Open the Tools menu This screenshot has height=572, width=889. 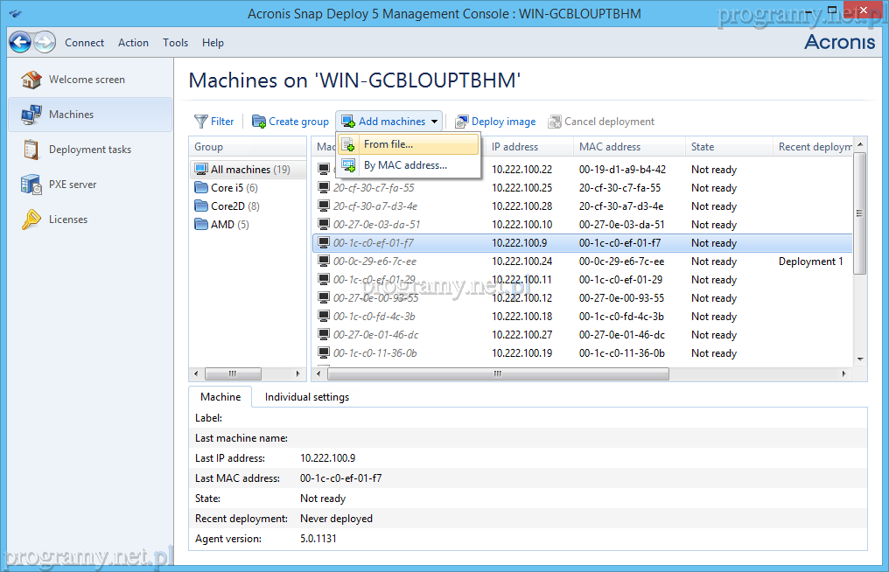(x=175, y=43)
